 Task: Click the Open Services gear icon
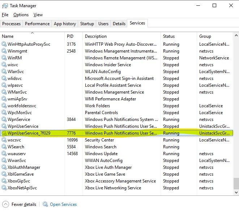(45, 204)
